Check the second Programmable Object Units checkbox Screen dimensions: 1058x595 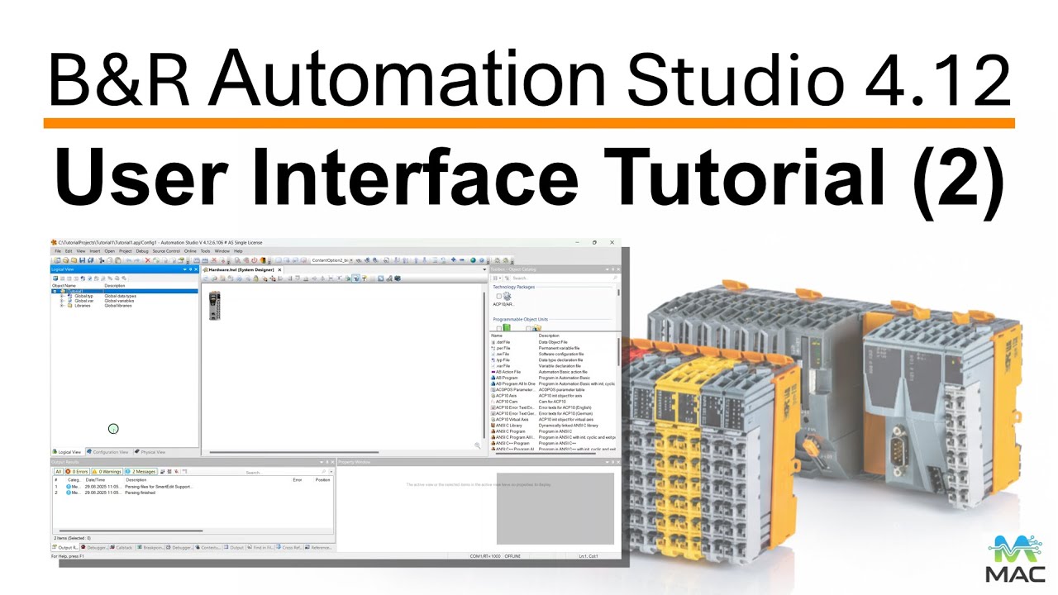[x=528, y=328]
